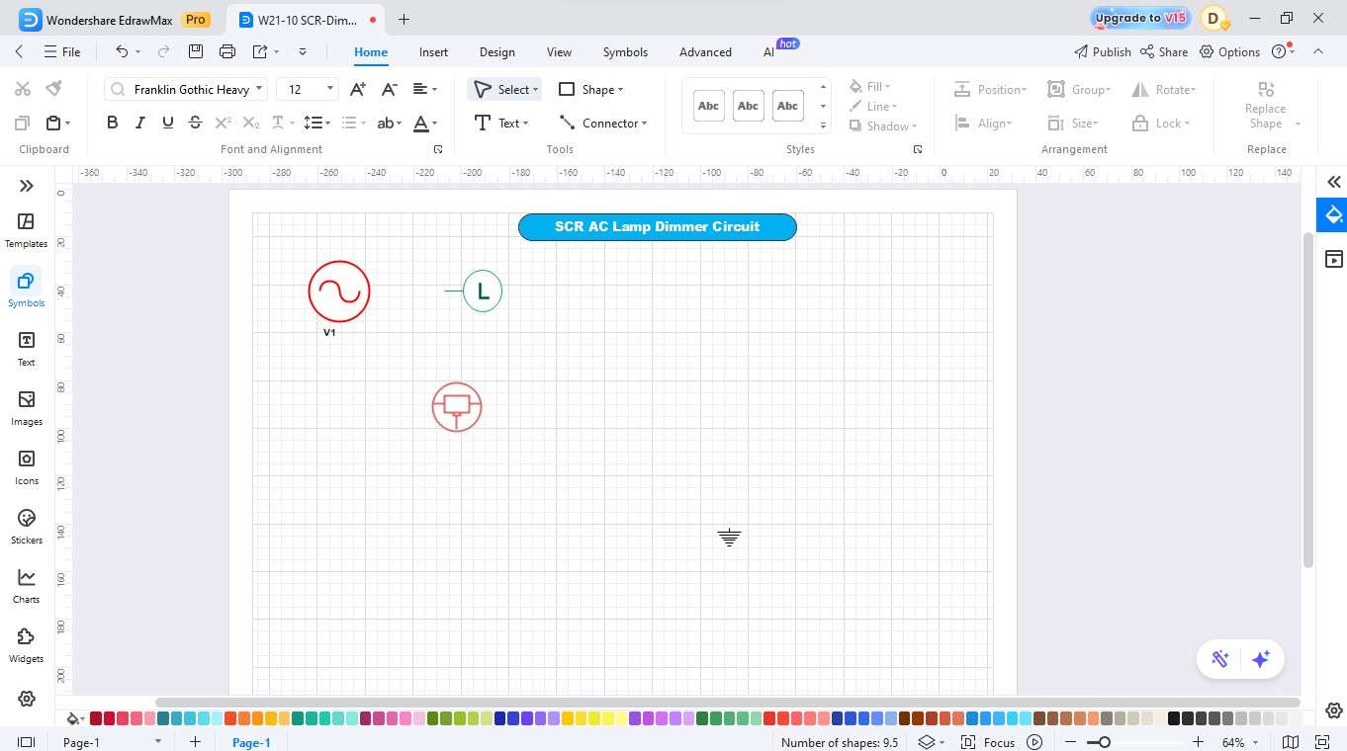The image size is (1347, 751).
Task: Toggle Subscript formatting
Action: point(250,123)
